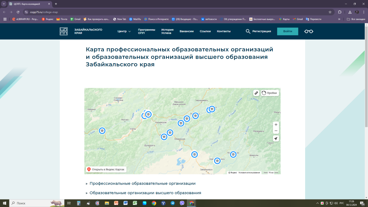Open the Программы ОПП menu item
Screen dimensions: 368x207
pos(147,31)
